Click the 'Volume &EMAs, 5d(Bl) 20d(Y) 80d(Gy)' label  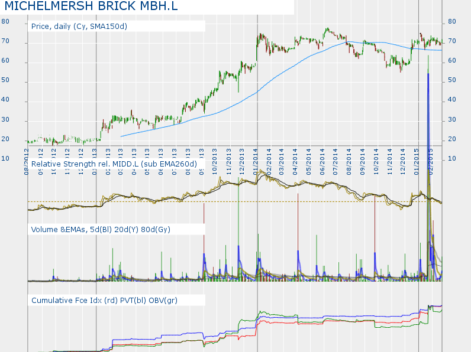click(x=101, y=230)
